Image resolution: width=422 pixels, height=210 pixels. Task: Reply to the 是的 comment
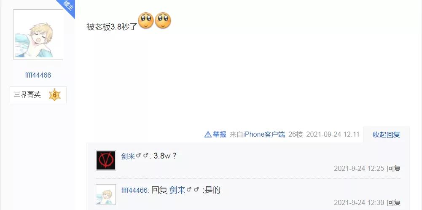point(394,202)
